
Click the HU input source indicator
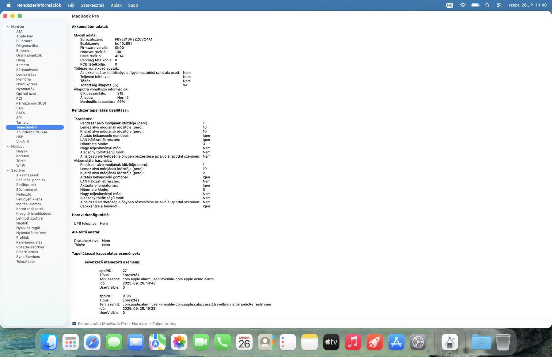[x=450, y=5]
